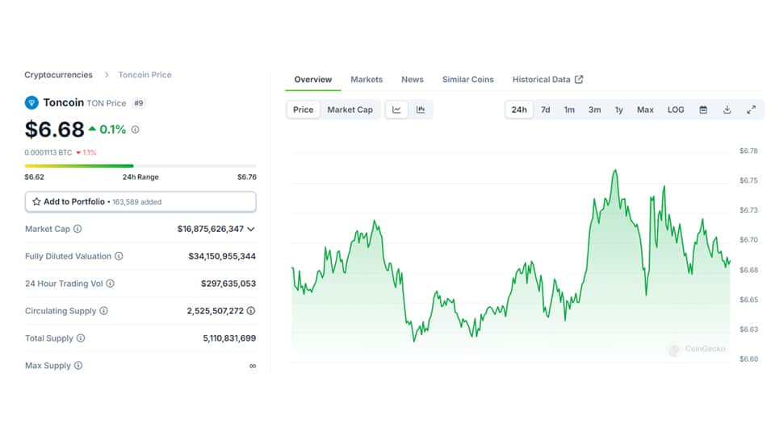Show Total Supply info icon
This screenshot has height=435, width=775.
[81, 338]
